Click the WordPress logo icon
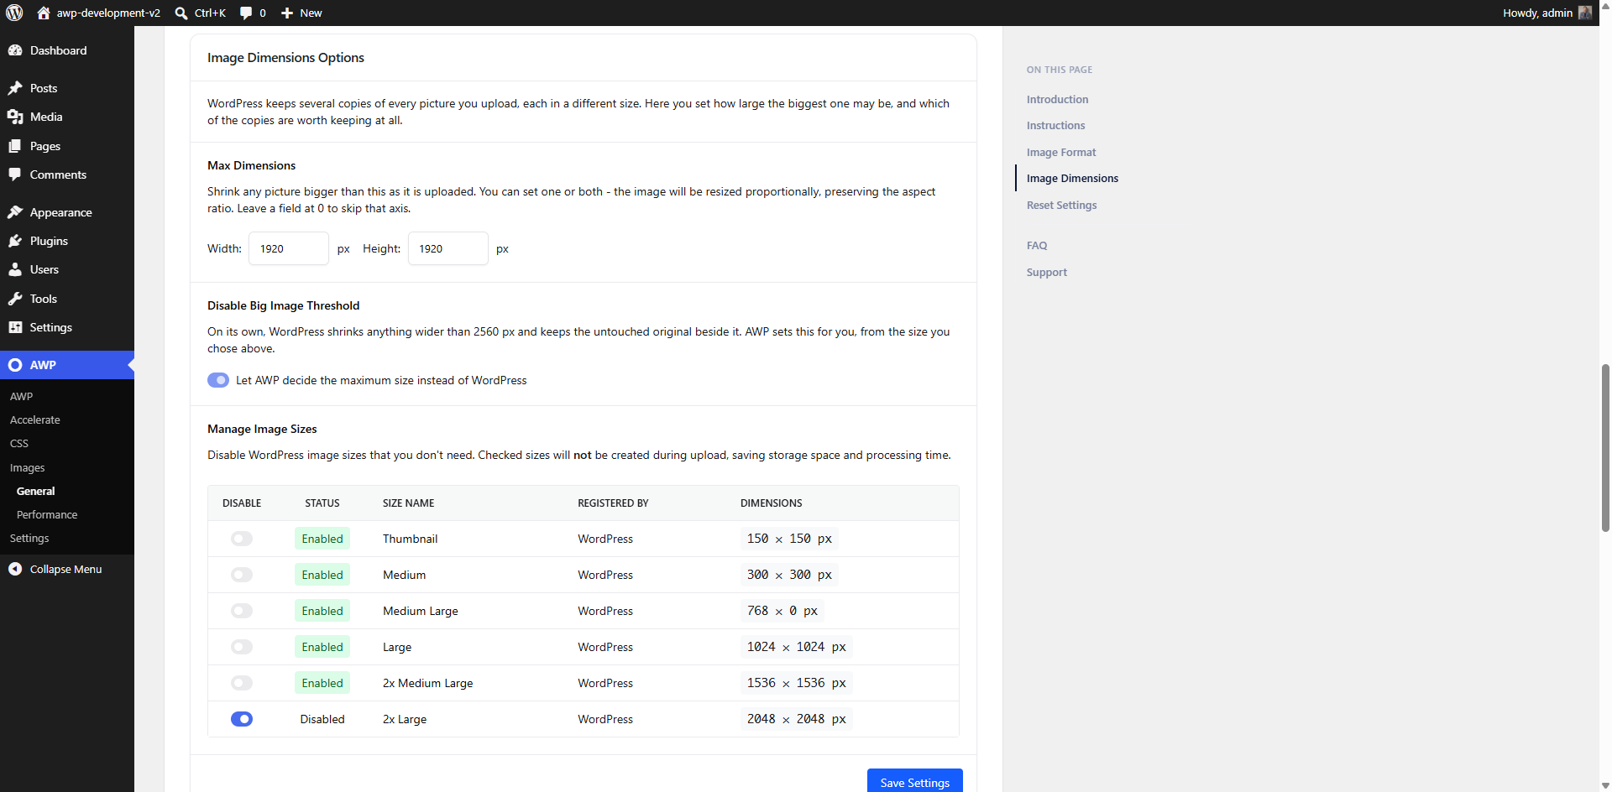Screen dimensions: 1612x792 pos(14,13)
